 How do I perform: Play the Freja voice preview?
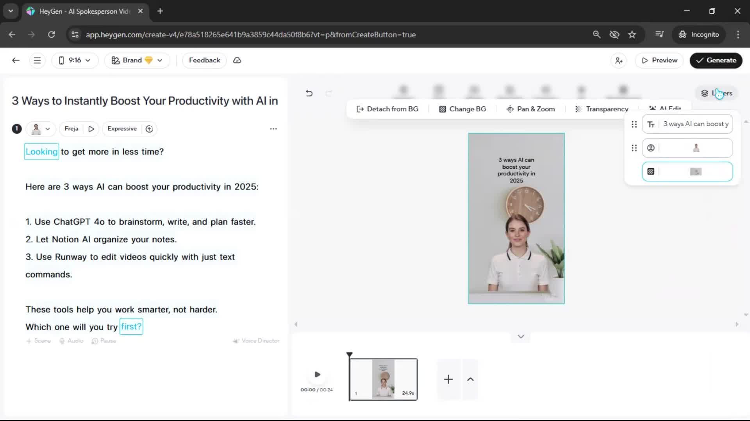click(x=91, y=129)
